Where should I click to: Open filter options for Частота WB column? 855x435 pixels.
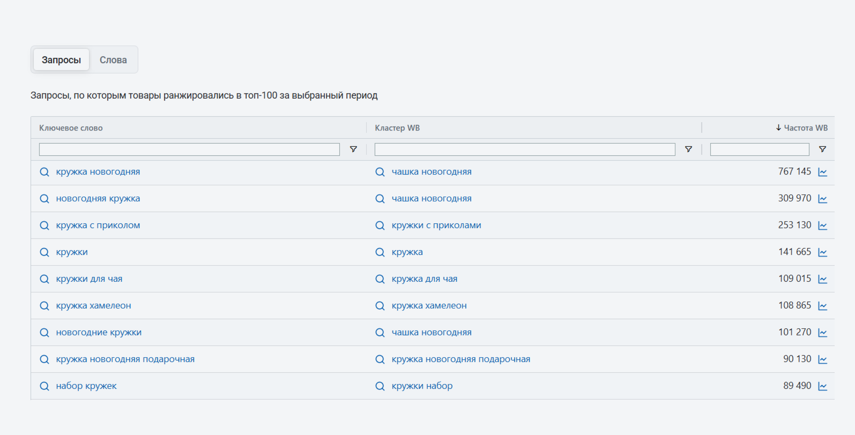tap(822, 149)
